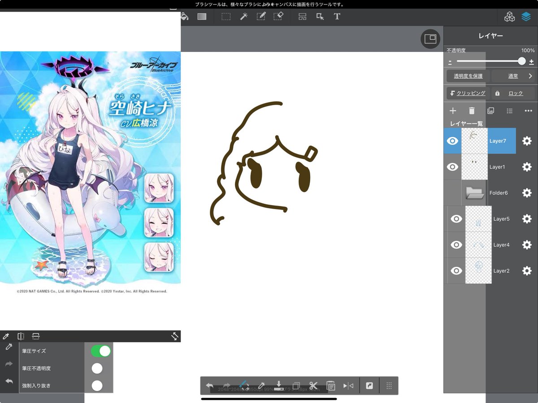
Task: Undo using the bottom toolbar arrow
Action: pyautogui.click(x=209, y=386)
